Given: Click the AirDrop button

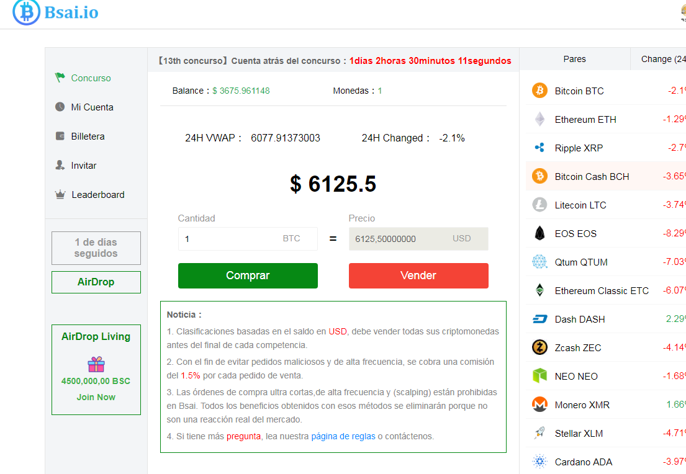Looking at the screenshot, I should pos(96,282).
